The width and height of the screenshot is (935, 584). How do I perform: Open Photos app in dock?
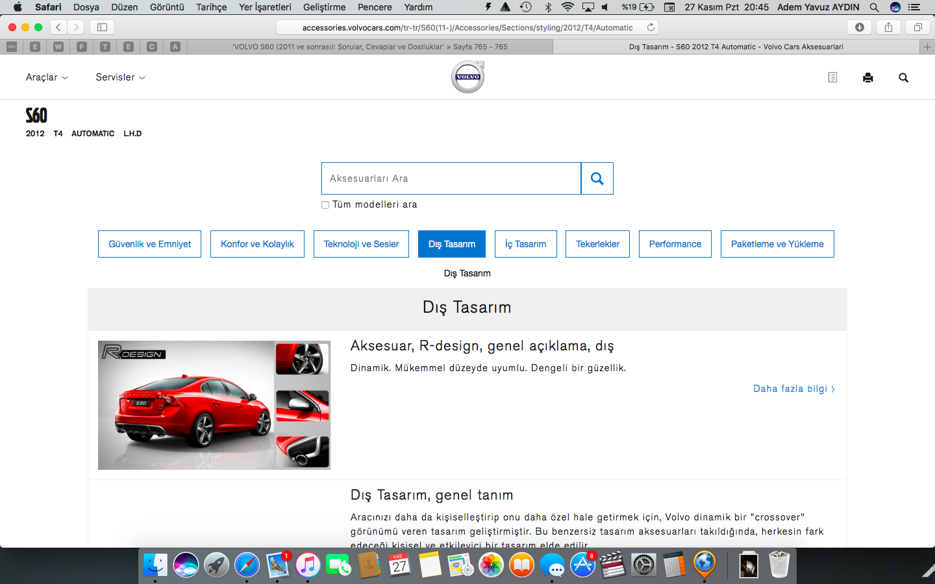[491, 565]
